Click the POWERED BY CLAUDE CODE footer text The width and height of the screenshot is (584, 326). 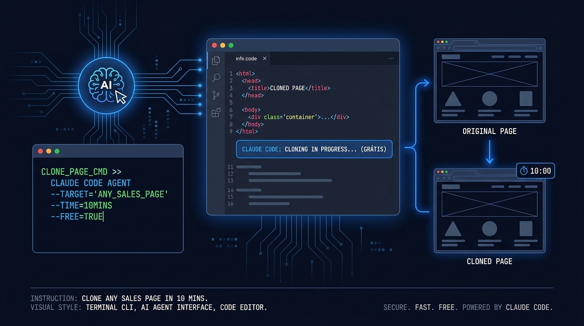coord(508,307)
